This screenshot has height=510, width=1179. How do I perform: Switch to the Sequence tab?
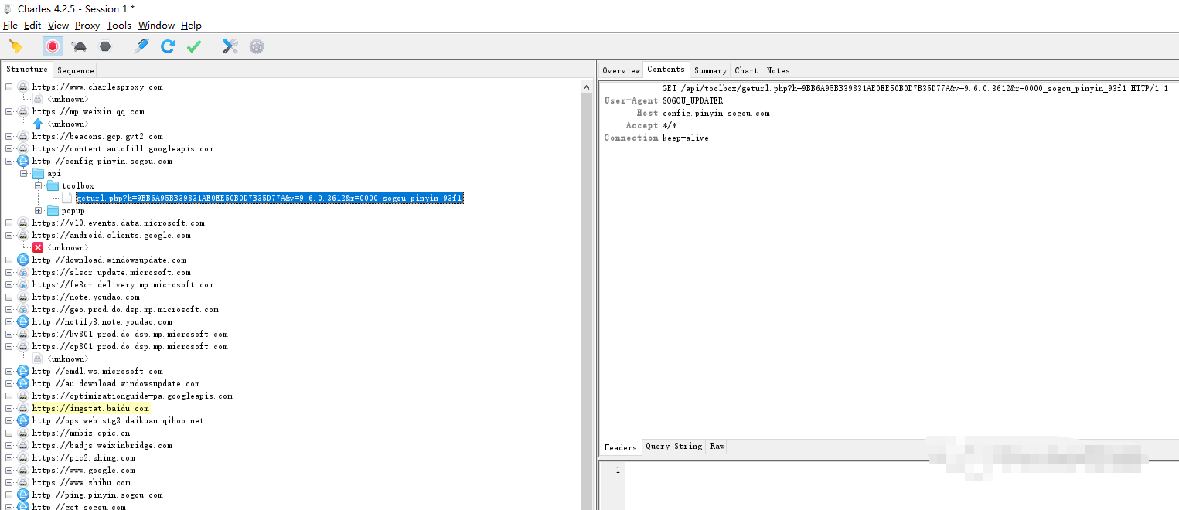coord(76,70)
